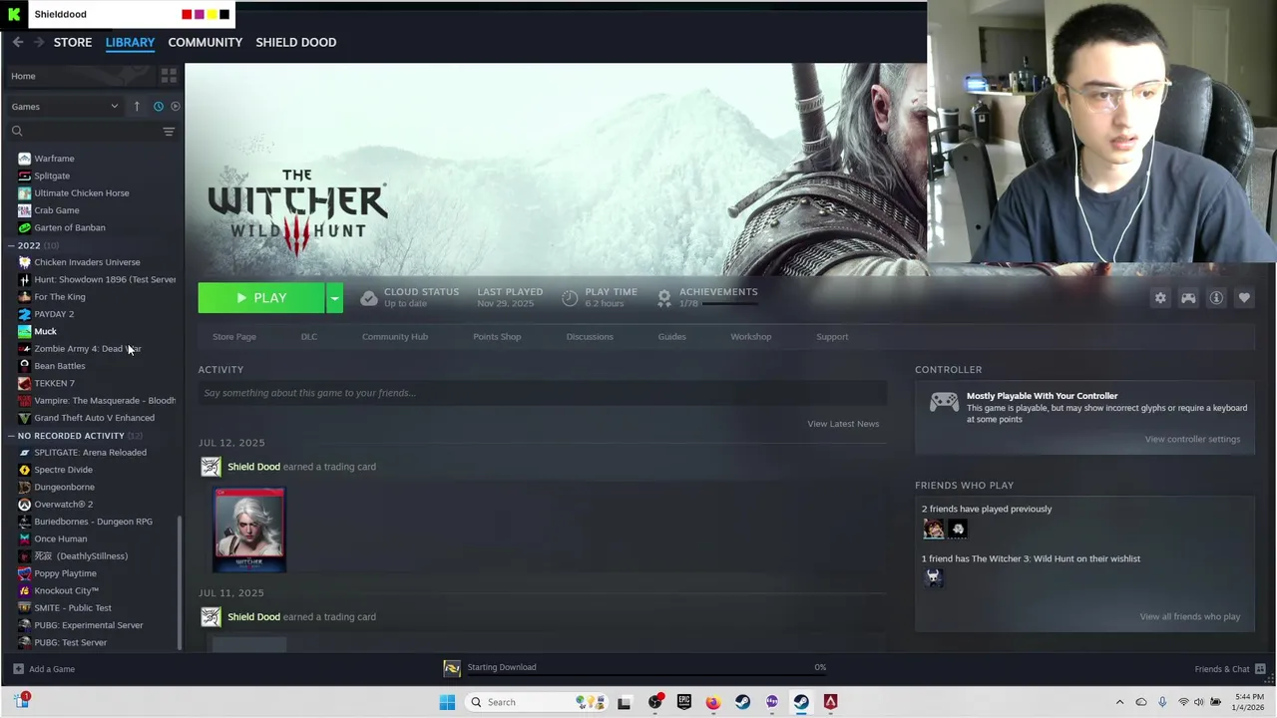1277x718 pixels.
Task: Open the wishlist friend's avatar
Action: [934, 577]
